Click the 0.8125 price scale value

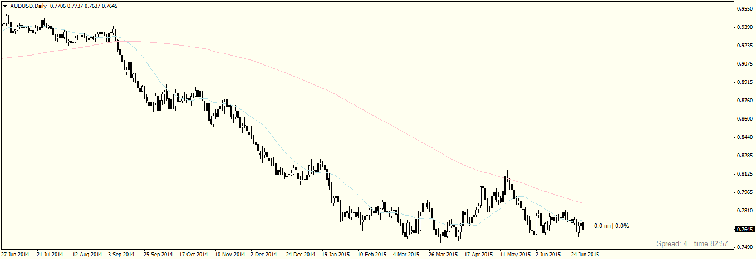click(745, 174)
